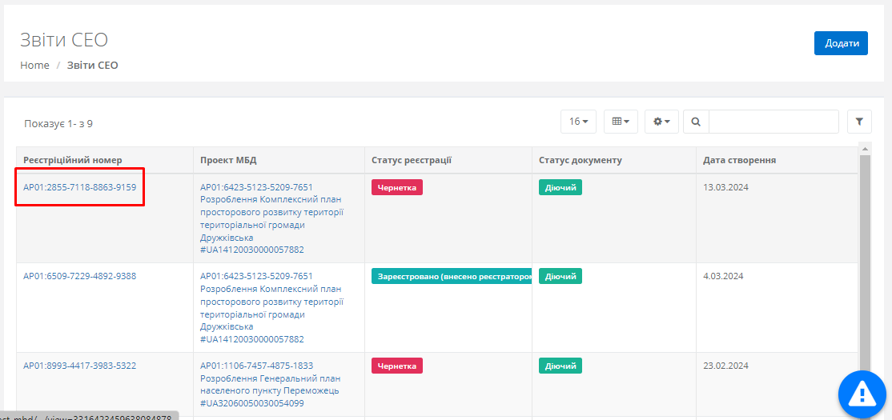892x420 pixels.
Task: Click the Статус документу column header
Action: click(580, 160)
